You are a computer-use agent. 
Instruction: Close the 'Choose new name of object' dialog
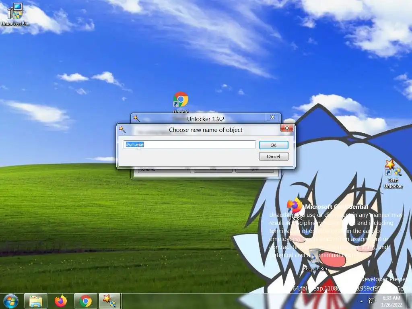tap(287, 128)
